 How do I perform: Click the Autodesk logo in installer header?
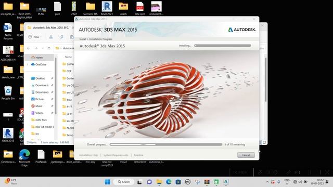tap(242, 30)
